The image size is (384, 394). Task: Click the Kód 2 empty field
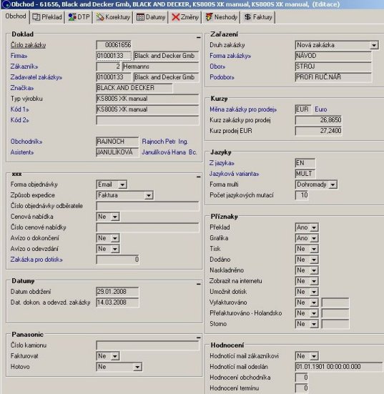(x=147, y=120)
